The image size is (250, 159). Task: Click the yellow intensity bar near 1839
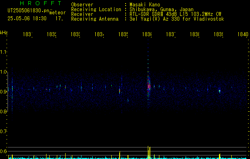219,156
